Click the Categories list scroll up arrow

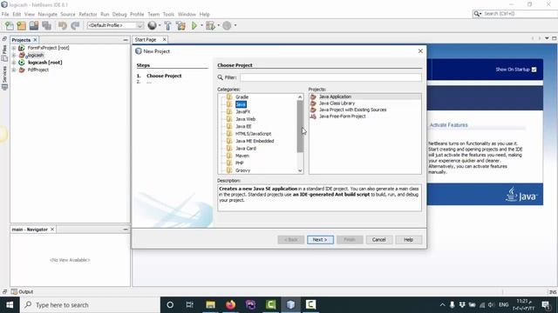pyautogui.click(x=300, y=97)
